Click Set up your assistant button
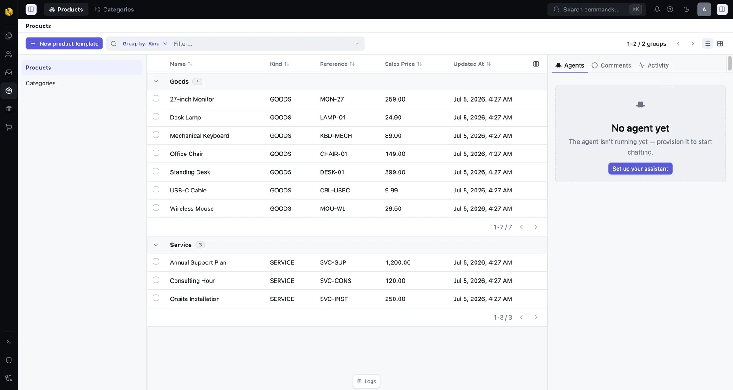 click(640, 169)
